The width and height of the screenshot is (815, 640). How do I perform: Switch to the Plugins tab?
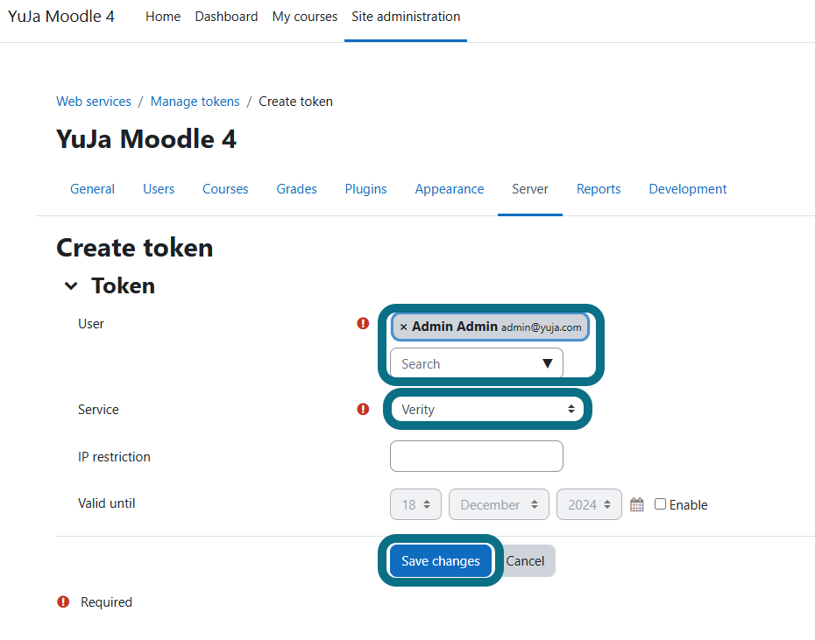tap(365, 189)
